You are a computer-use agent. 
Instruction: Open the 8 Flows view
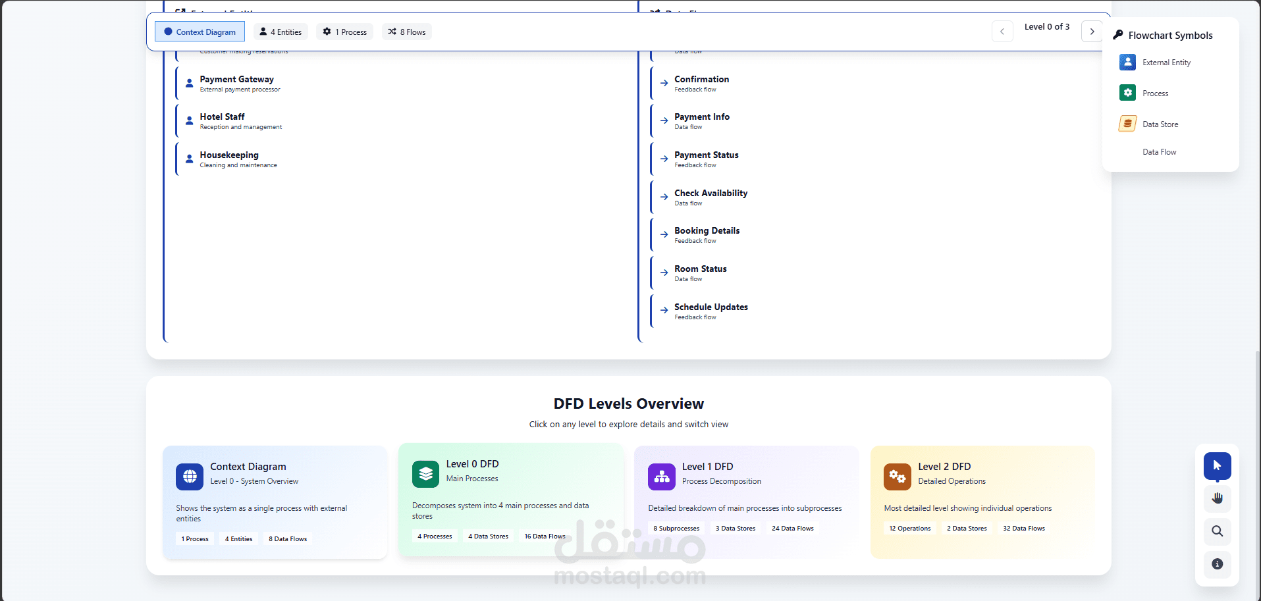pyautogui.click(x=406, y=31)
